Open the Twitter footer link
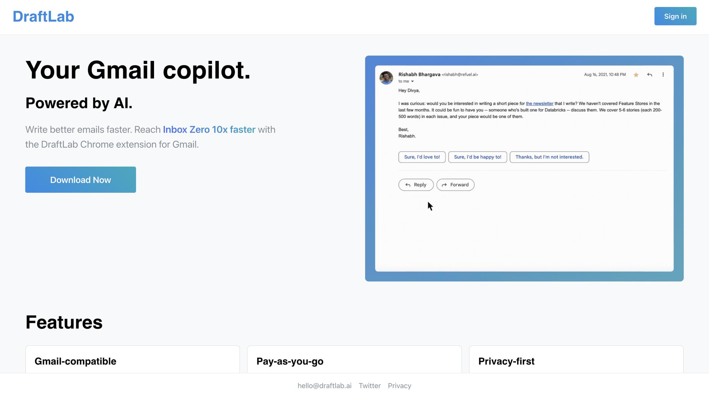This screenshot has height=399, width=709. (370, 386)
